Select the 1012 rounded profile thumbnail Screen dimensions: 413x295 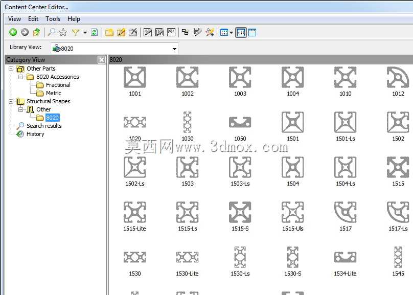tap(398, 77)
